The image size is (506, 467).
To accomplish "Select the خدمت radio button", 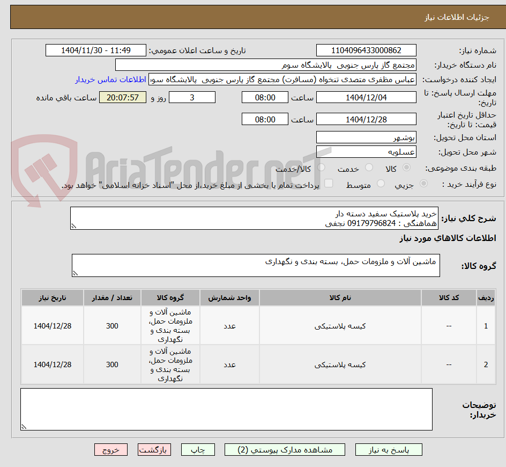I will click(369, 167).
